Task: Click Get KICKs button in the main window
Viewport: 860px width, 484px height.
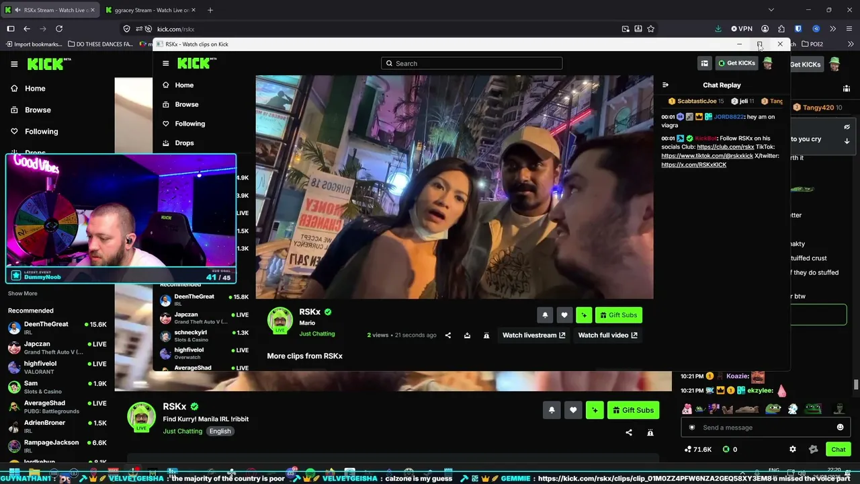Action: tap(806, 65)
